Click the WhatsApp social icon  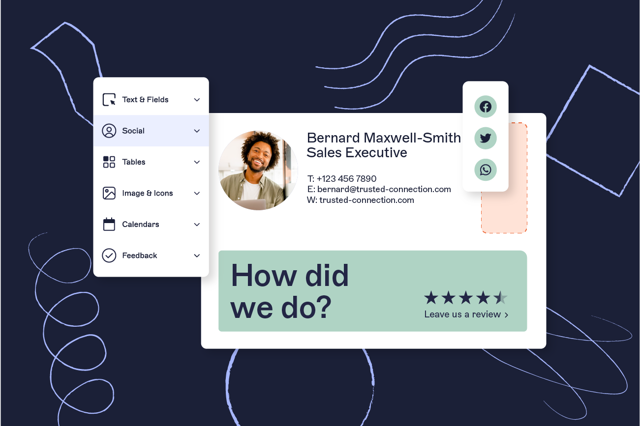coord(485,170)
